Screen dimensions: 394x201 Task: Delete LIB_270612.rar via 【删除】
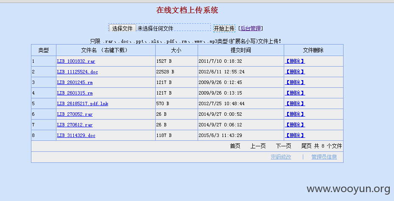(x=295, y=125)
